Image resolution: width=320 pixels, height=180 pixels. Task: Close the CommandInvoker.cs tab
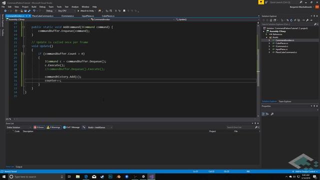(29, 15)
